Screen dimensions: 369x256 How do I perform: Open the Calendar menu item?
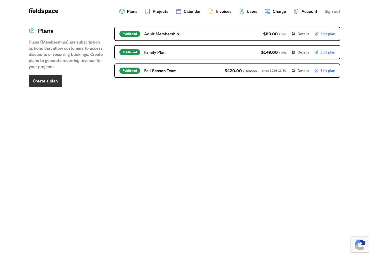[x=188, y=11]
